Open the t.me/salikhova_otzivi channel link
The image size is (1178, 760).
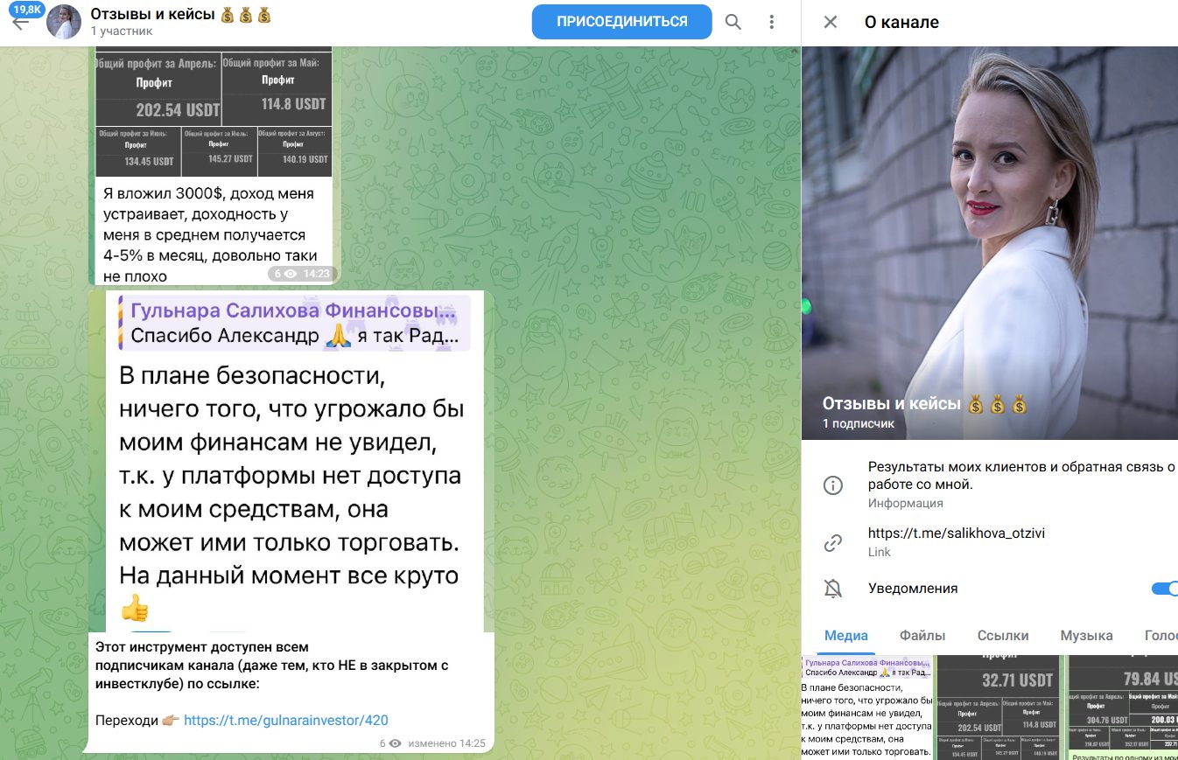(x=957, y=533)
